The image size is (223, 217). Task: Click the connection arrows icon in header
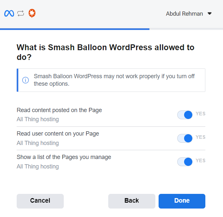point(21,14)
